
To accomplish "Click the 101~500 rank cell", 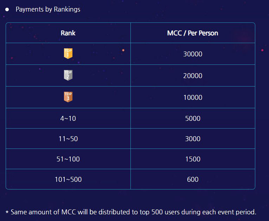I will [68, 179].
